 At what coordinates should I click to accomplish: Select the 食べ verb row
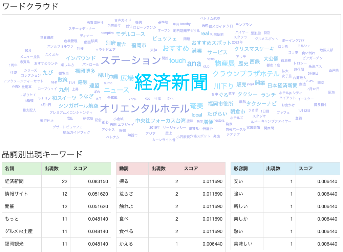pyautogui.click(x=171, y=219)
